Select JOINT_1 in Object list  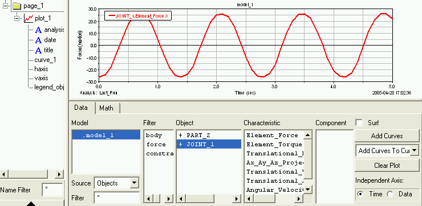coord(209,144)
